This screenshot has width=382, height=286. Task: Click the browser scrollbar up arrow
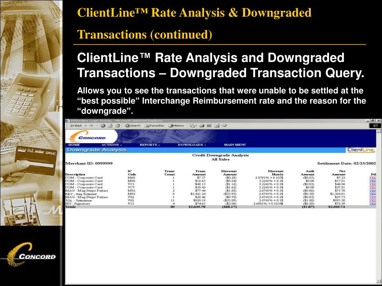pyautogui.click(x=379, y=131)
